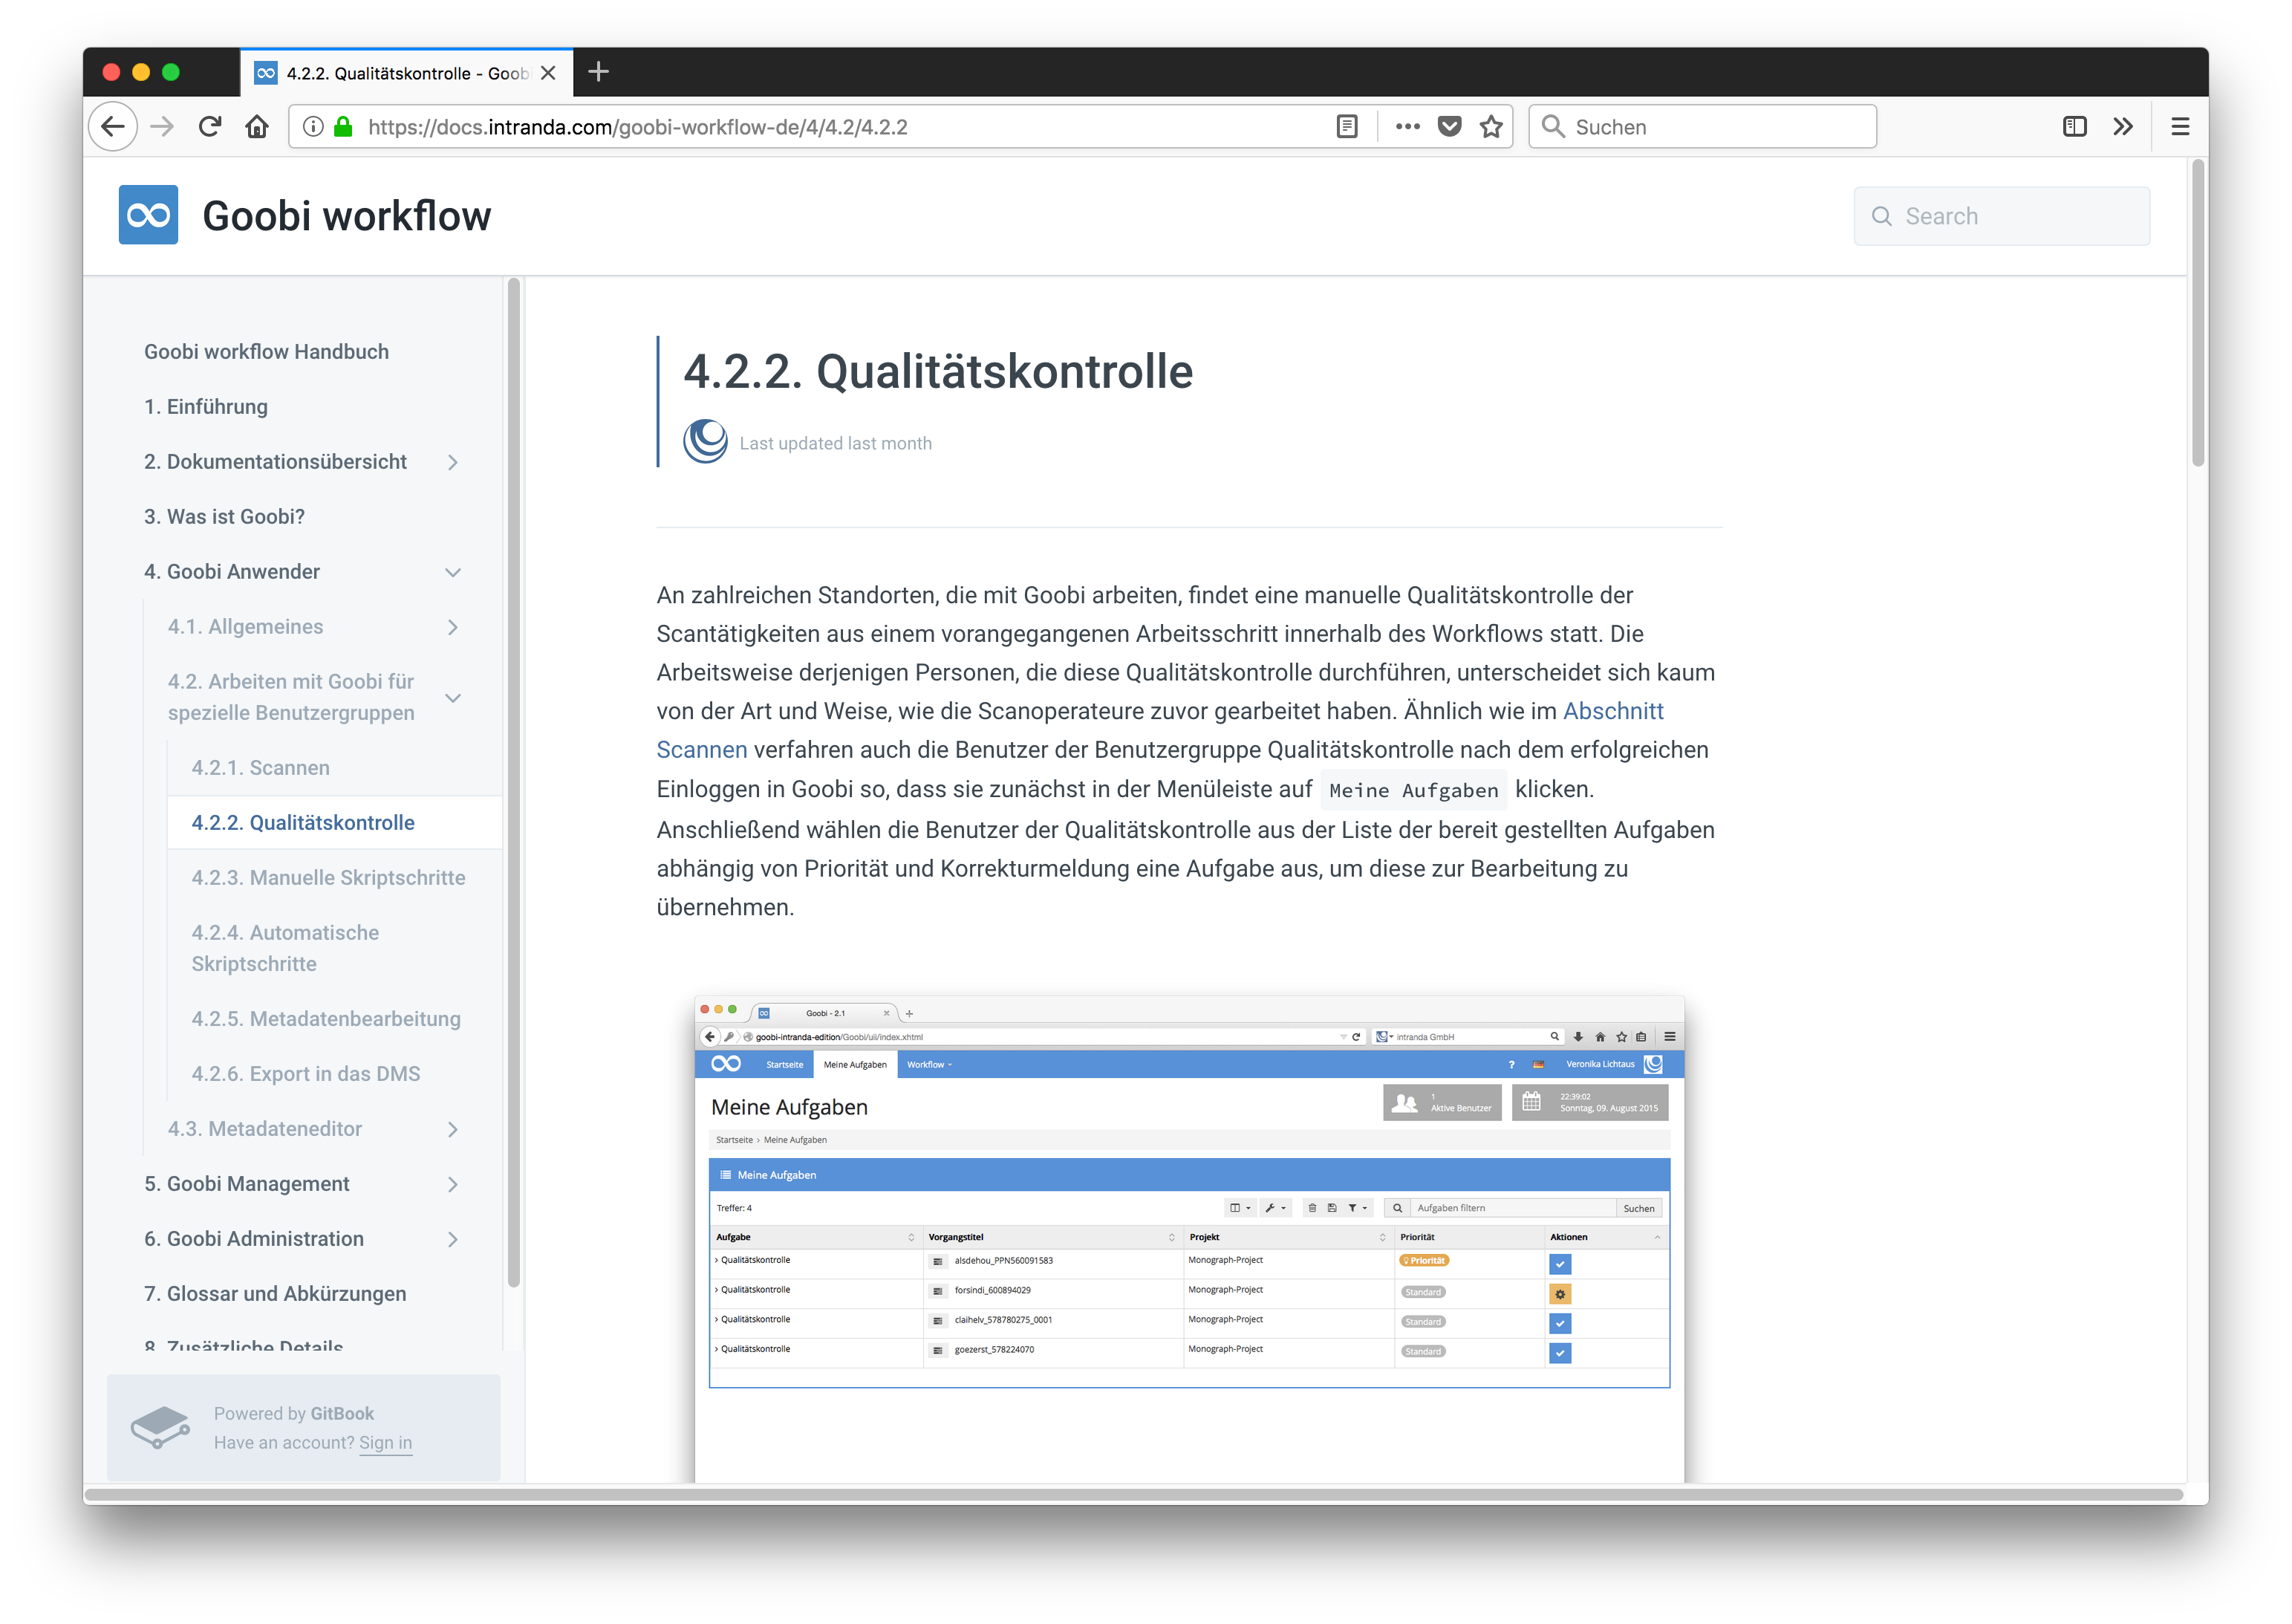This screenshot has height=1624, width=2292.
Task: Open 4.3. Metadateneditor section
Action: (265, 1128)
